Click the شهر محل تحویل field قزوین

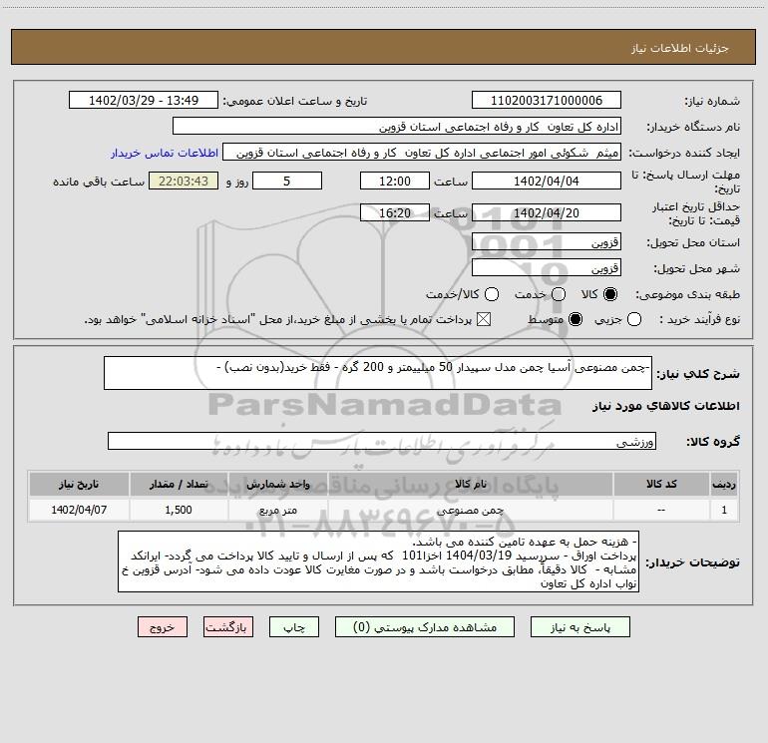point(547,268)
